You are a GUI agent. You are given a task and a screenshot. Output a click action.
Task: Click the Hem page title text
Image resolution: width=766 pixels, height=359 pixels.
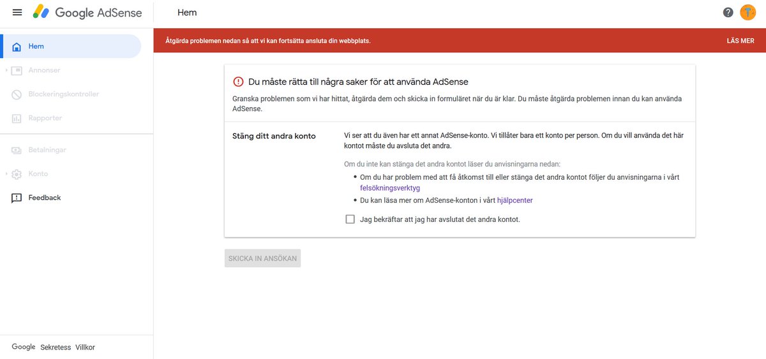pyautogui.click(x=187, y=13)
